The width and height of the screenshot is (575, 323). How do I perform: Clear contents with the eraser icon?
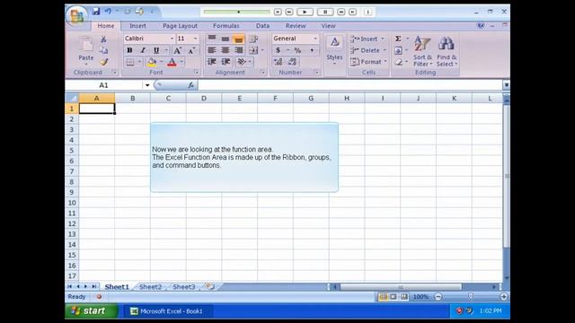pyautogui.click(x=399, y=62)
